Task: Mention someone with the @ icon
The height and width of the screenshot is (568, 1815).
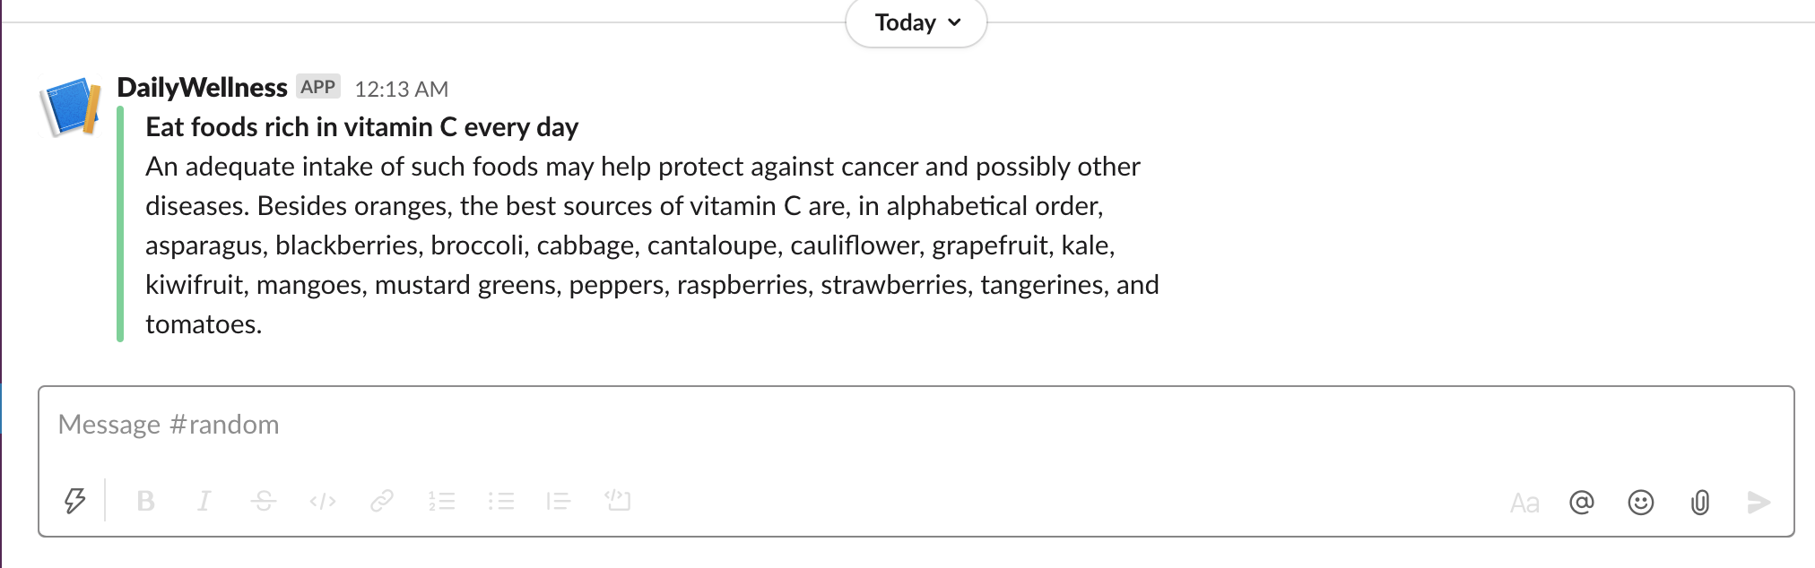Action: (x=1582, y=503)
